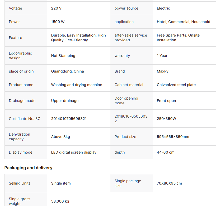Screen dimensions: 220x206
Task: Click certificate number 2014010705696321
Action: click(x=69, y=119)
